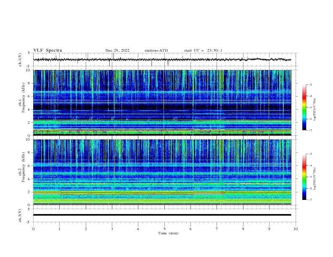Click the "-5" tick on ch.3(V) axis
Screen dimensions: 333x257
coord(29,222)
